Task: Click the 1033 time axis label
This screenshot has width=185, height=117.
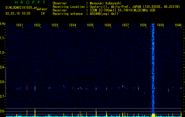Action: tap(55, 25)
